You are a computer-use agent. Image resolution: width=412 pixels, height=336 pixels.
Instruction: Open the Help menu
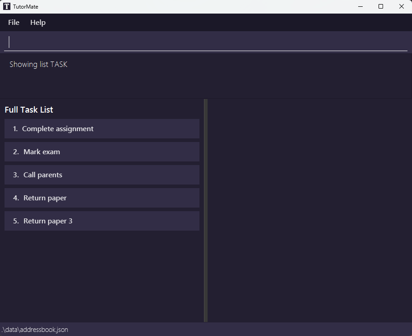pos(38,23)
